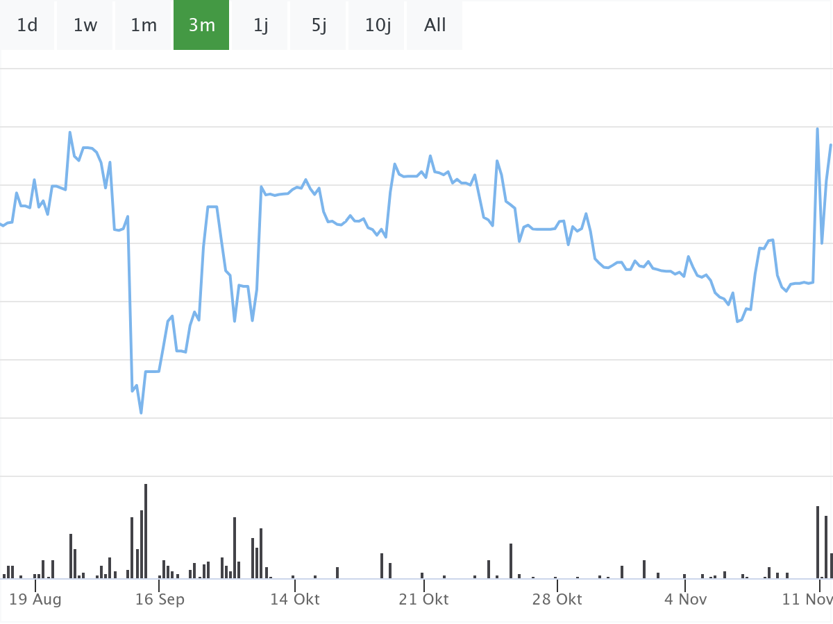Click the 19 Aug axis label
This screenshot has height=624, width=833.
[35, 599]
